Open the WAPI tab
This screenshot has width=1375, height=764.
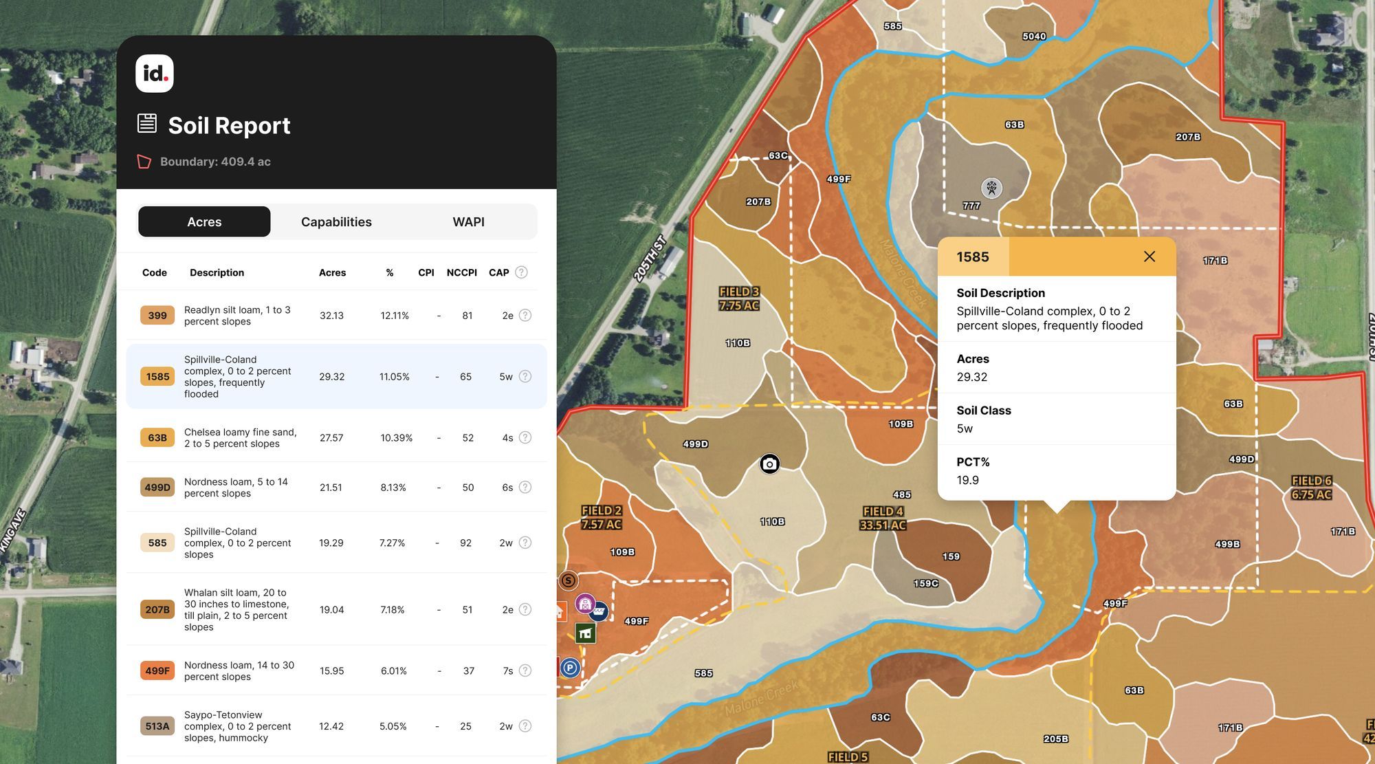(468, 221)
